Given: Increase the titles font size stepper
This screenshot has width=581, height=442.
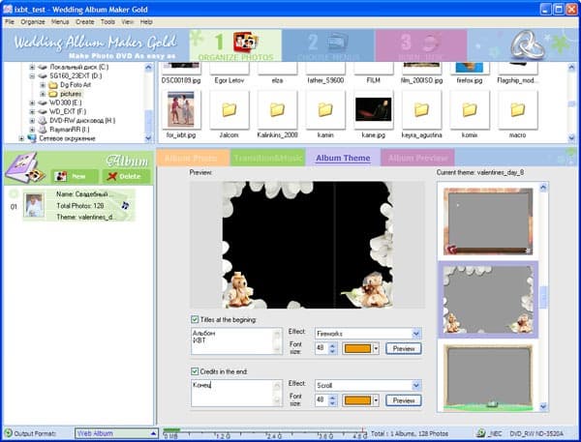Looking at the screenshot, I should [332, 345].
